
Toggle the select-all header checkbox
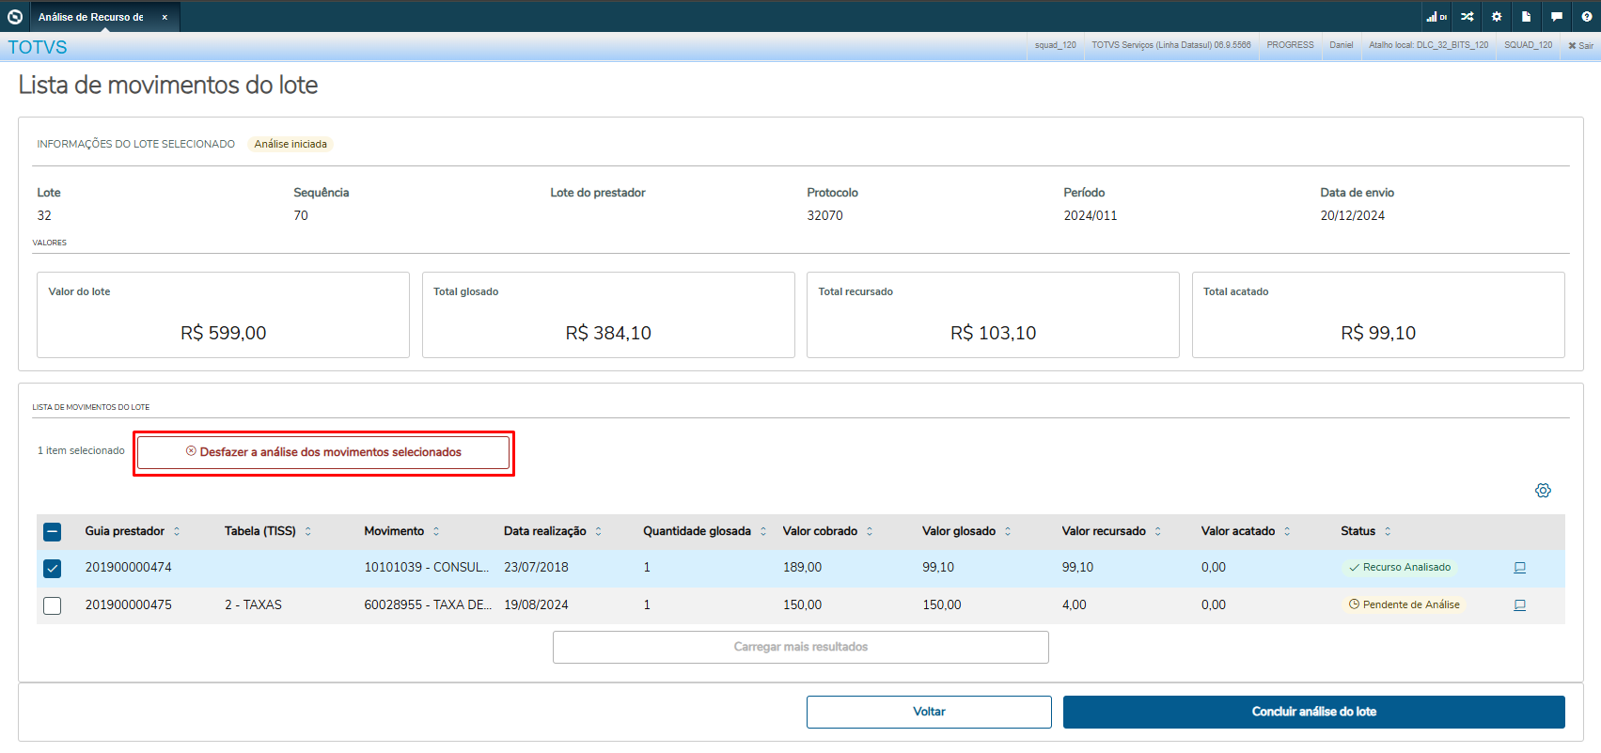[53, 532]
